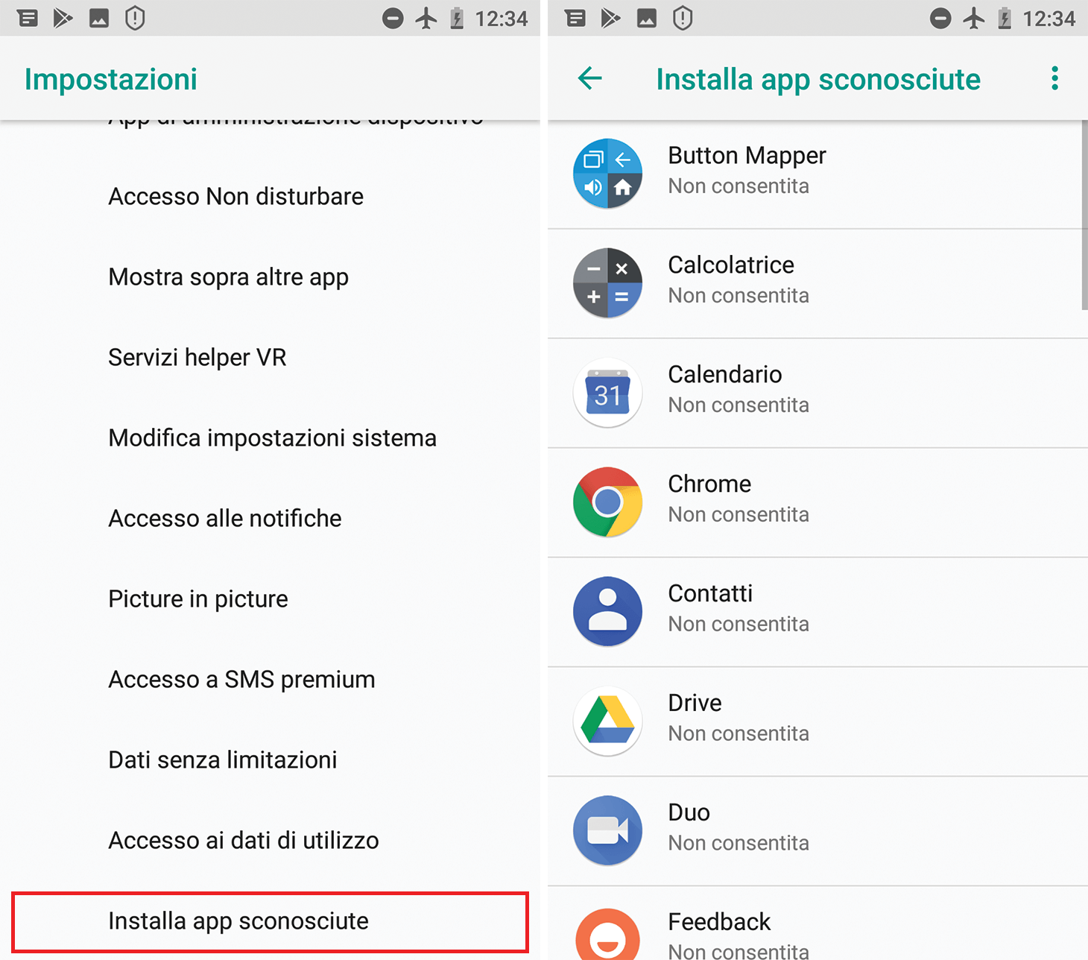This screenshot has width=1088, height=960.
Task: Tap the Button Mapper app icon
Action: [607, 173]
